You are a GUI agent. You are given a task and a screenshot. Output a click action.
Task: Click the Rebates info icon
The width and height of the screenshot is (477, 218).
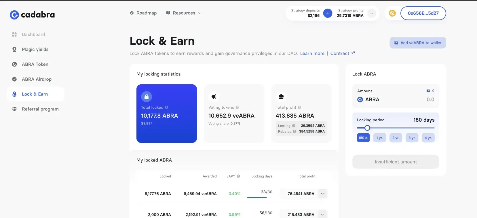294,131
